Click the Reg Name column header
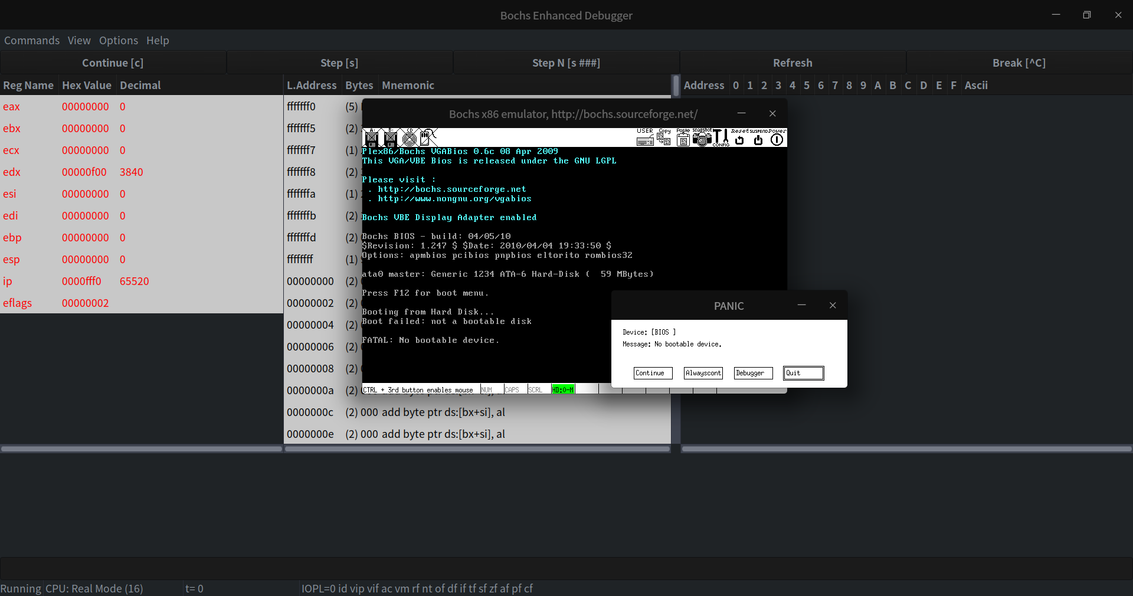 click(28, 85)
